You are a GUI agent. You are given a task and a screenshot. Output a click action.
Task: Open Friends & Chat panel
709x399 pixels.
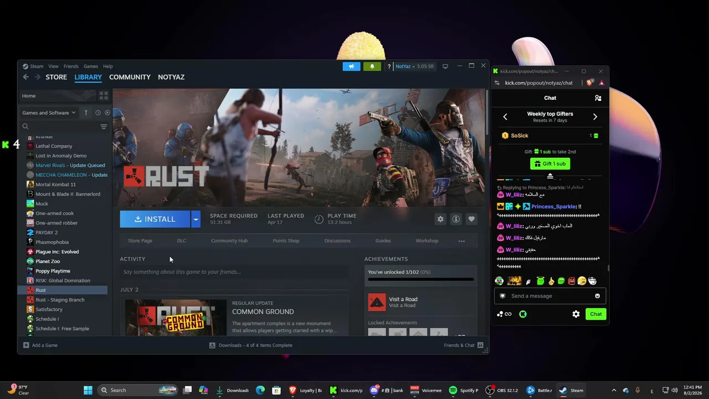(x=464, y=345)
